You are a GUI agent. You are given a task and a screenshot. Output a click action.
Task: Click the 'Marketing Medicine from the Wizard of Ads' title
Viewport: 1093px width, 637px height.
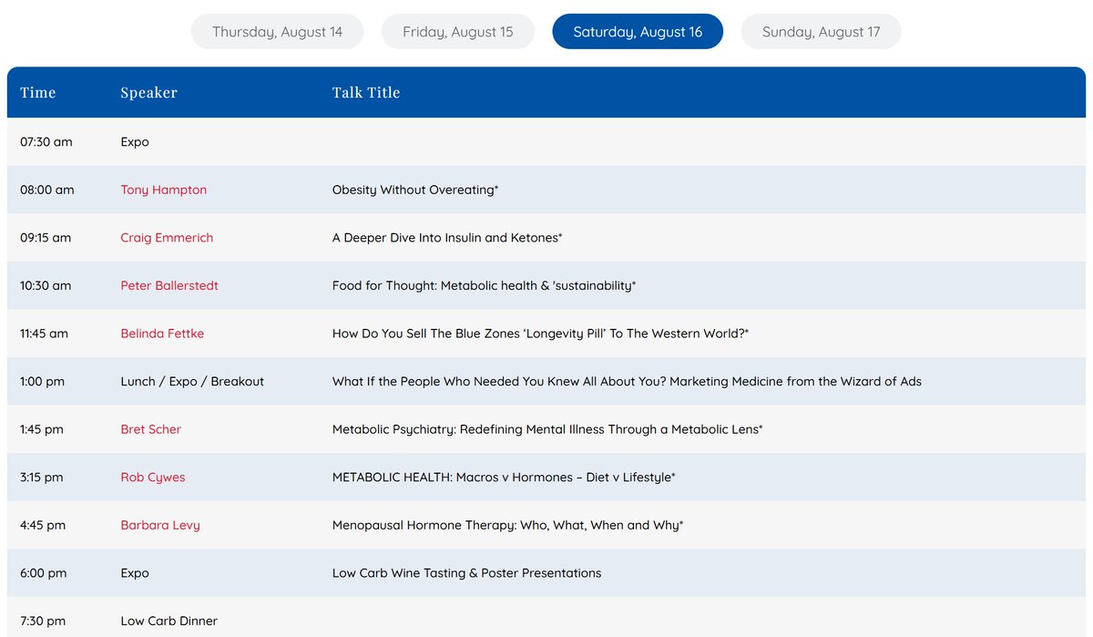click(627, 381)
